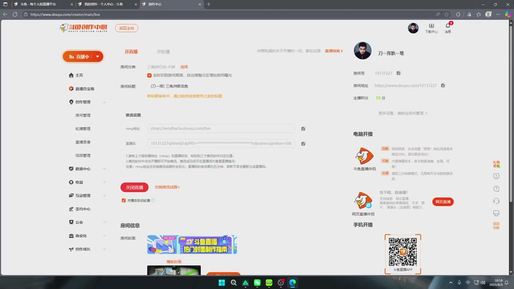Switch to the 开轮播 tab
The width and height of the screenshot is (514, 289).
(163, 52)
